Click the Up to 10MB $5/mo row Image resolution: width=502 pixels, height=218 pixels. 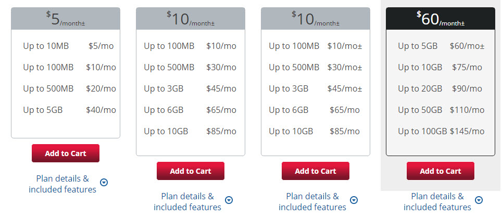(x=68, y=46)
